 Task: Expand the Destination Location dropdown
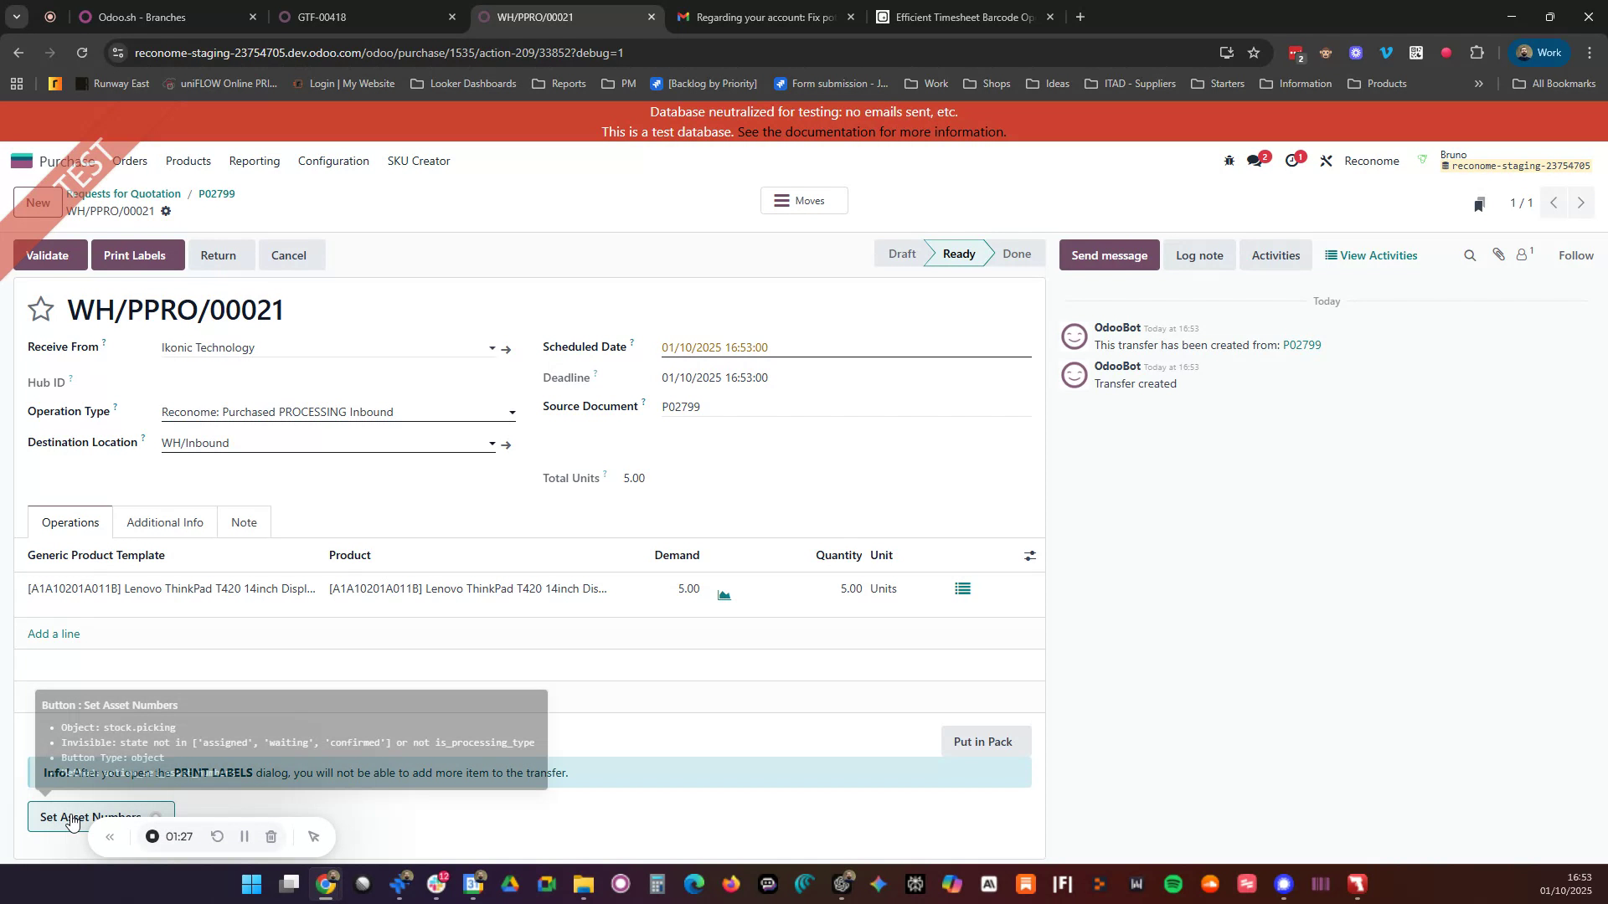point(492,444)
